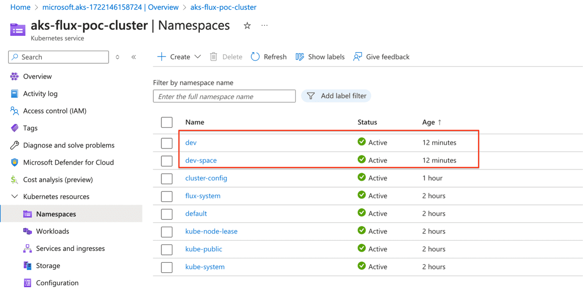The height and width of the screenshot is (290, 585).
Task: Click the Microsoft Defender for Cloud shield icon
Action: point(15,163)
